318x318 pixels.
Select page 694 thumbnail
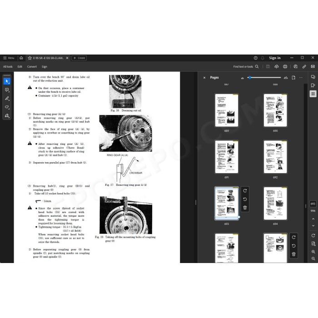tap(275, 204)
